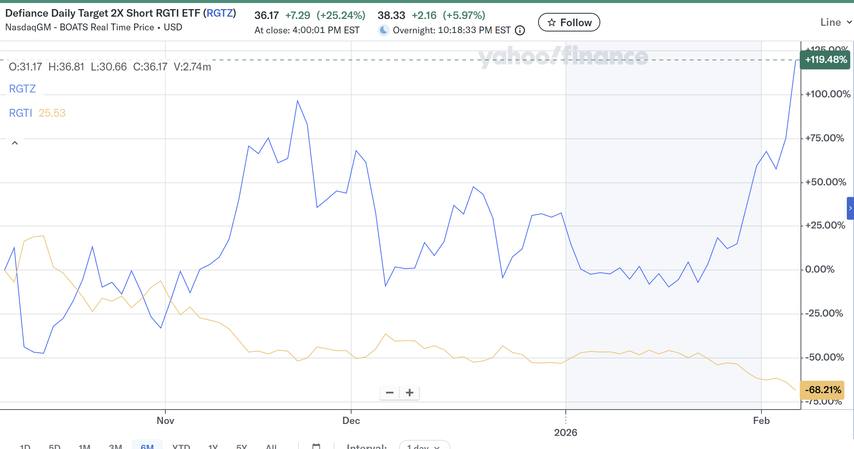This screenshot has height=449, width=854.
Task: Zoom out chart with minus button
Action: (389, 392)
